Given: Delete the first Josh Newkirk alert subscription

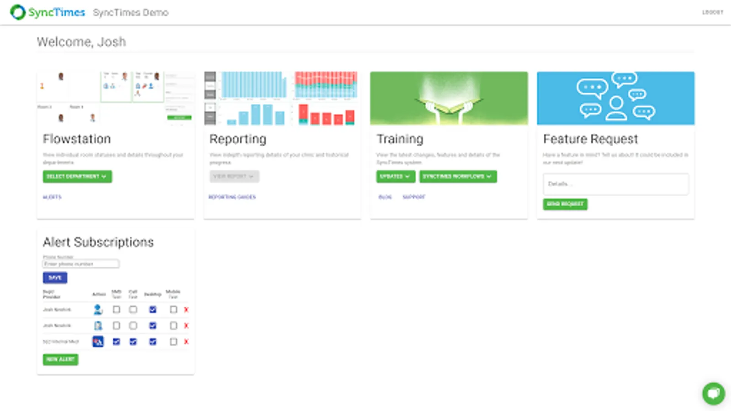Looking at the screenshot, I should [186, 310].
